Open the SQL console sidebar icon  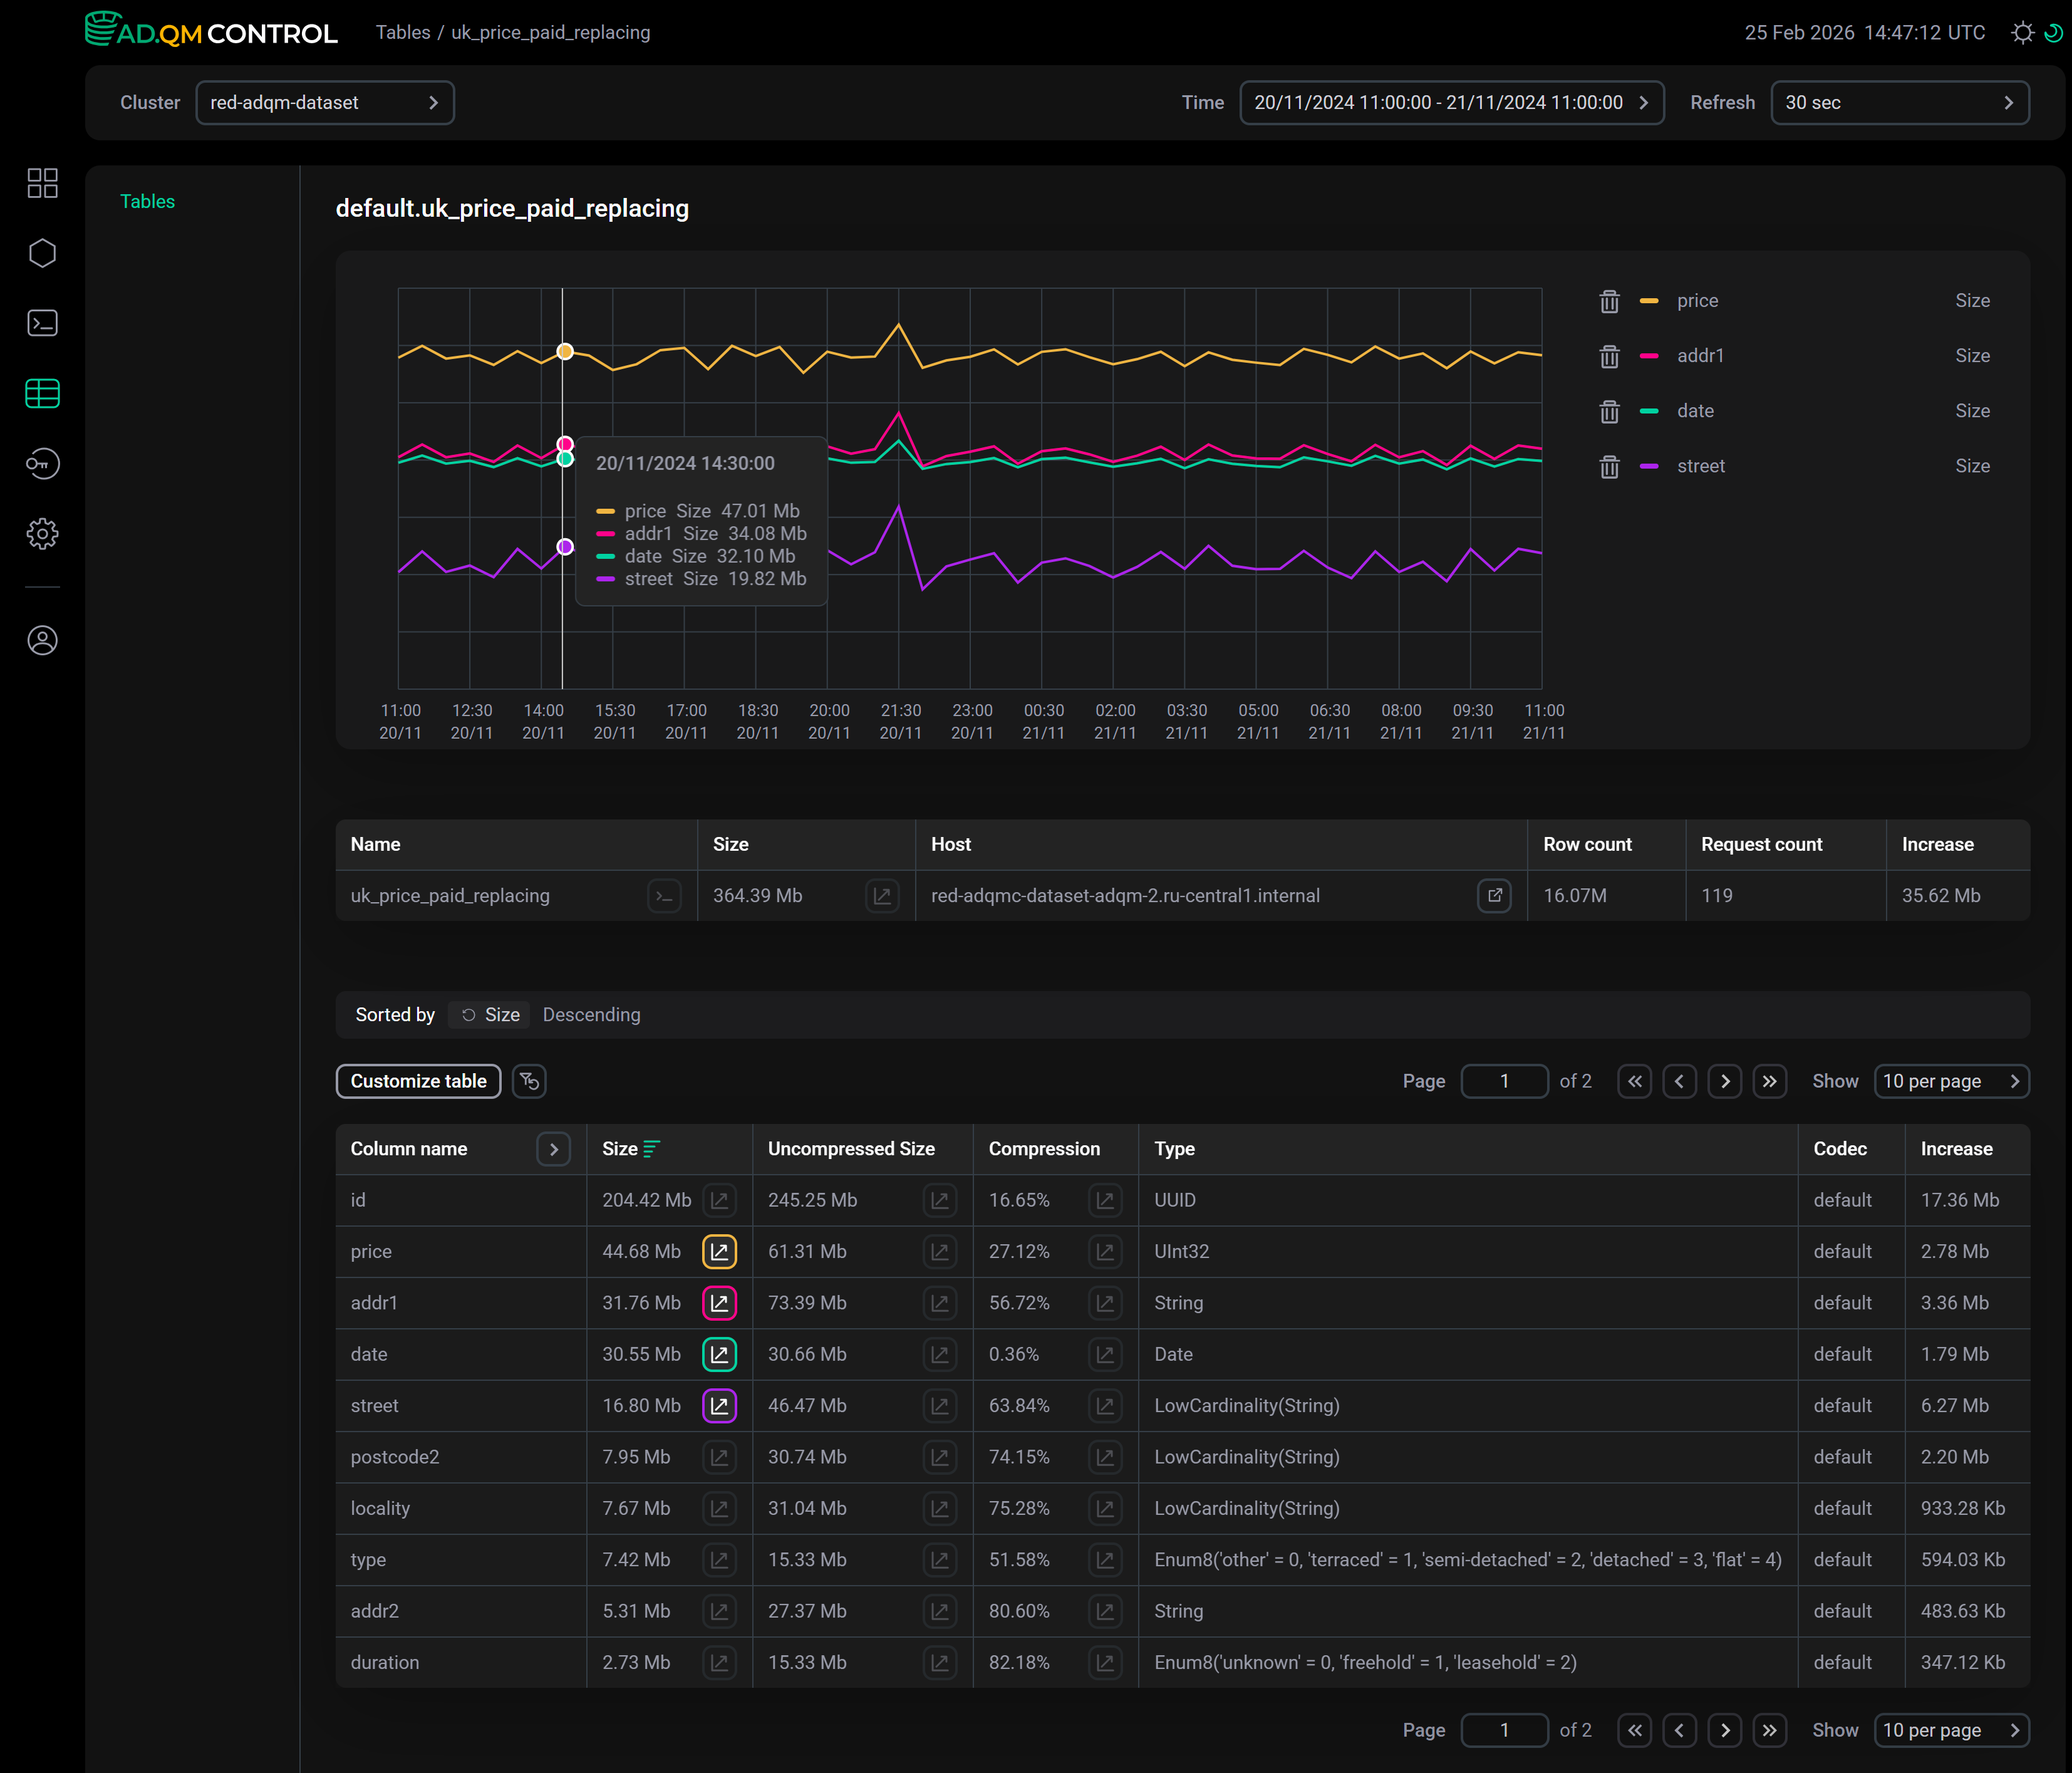[42, 323]
